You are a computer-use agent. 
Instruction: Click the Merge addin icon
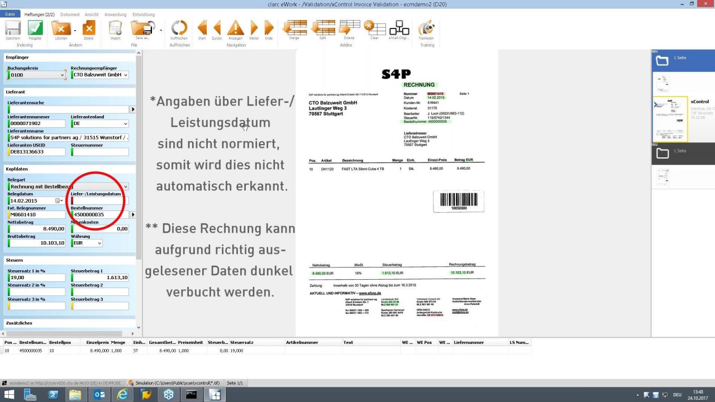[294, 28]
